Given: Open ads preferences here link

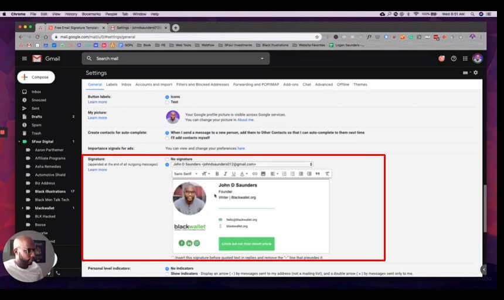Looking at the screenshot, I should click(241, 148).
